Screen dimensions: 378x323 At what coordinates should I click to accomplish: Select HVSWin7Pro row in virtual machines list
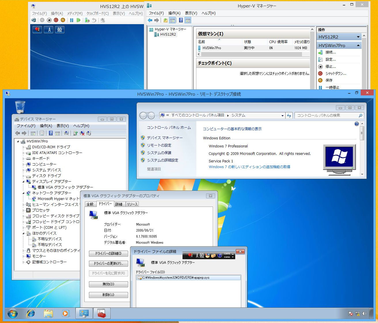pyautogui.click(x=253, y=48)
